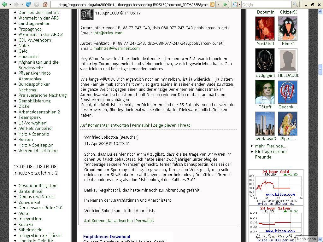
Task: Open the 'Landtagswahlen' sidebar entry
Action: click(34, 23)
